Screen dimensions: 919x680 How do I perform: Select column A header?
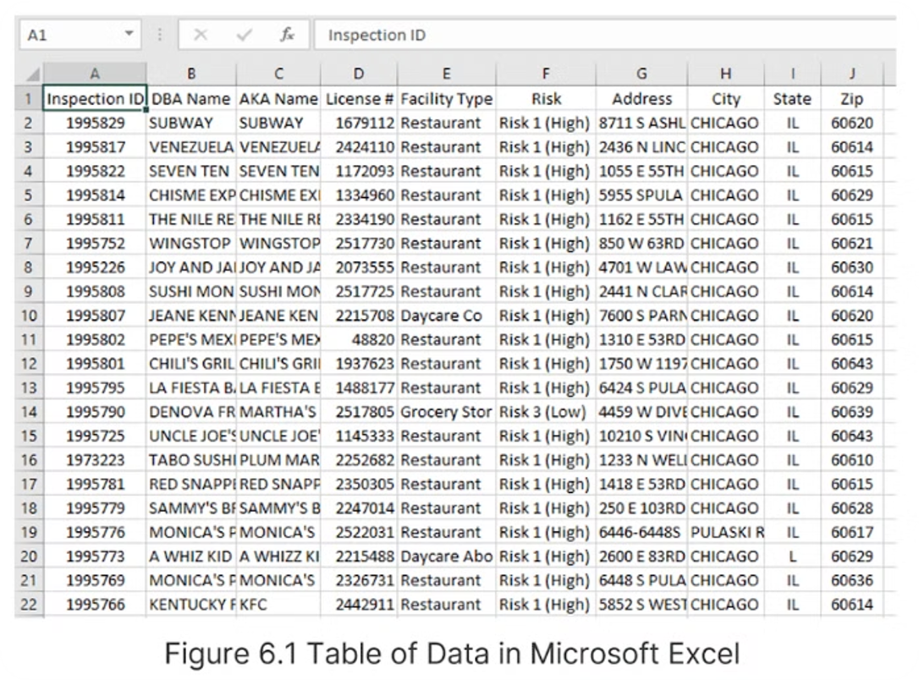95,74
